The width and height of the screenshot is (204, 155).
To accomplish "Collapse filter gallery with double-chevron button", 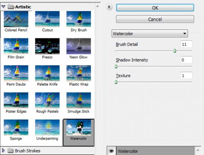I will [109, 7].
